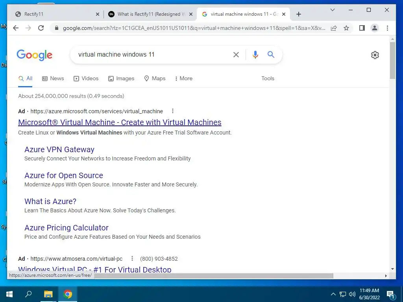Show hidden system tray icons
The image size is (403, 302).
point(333,294)
